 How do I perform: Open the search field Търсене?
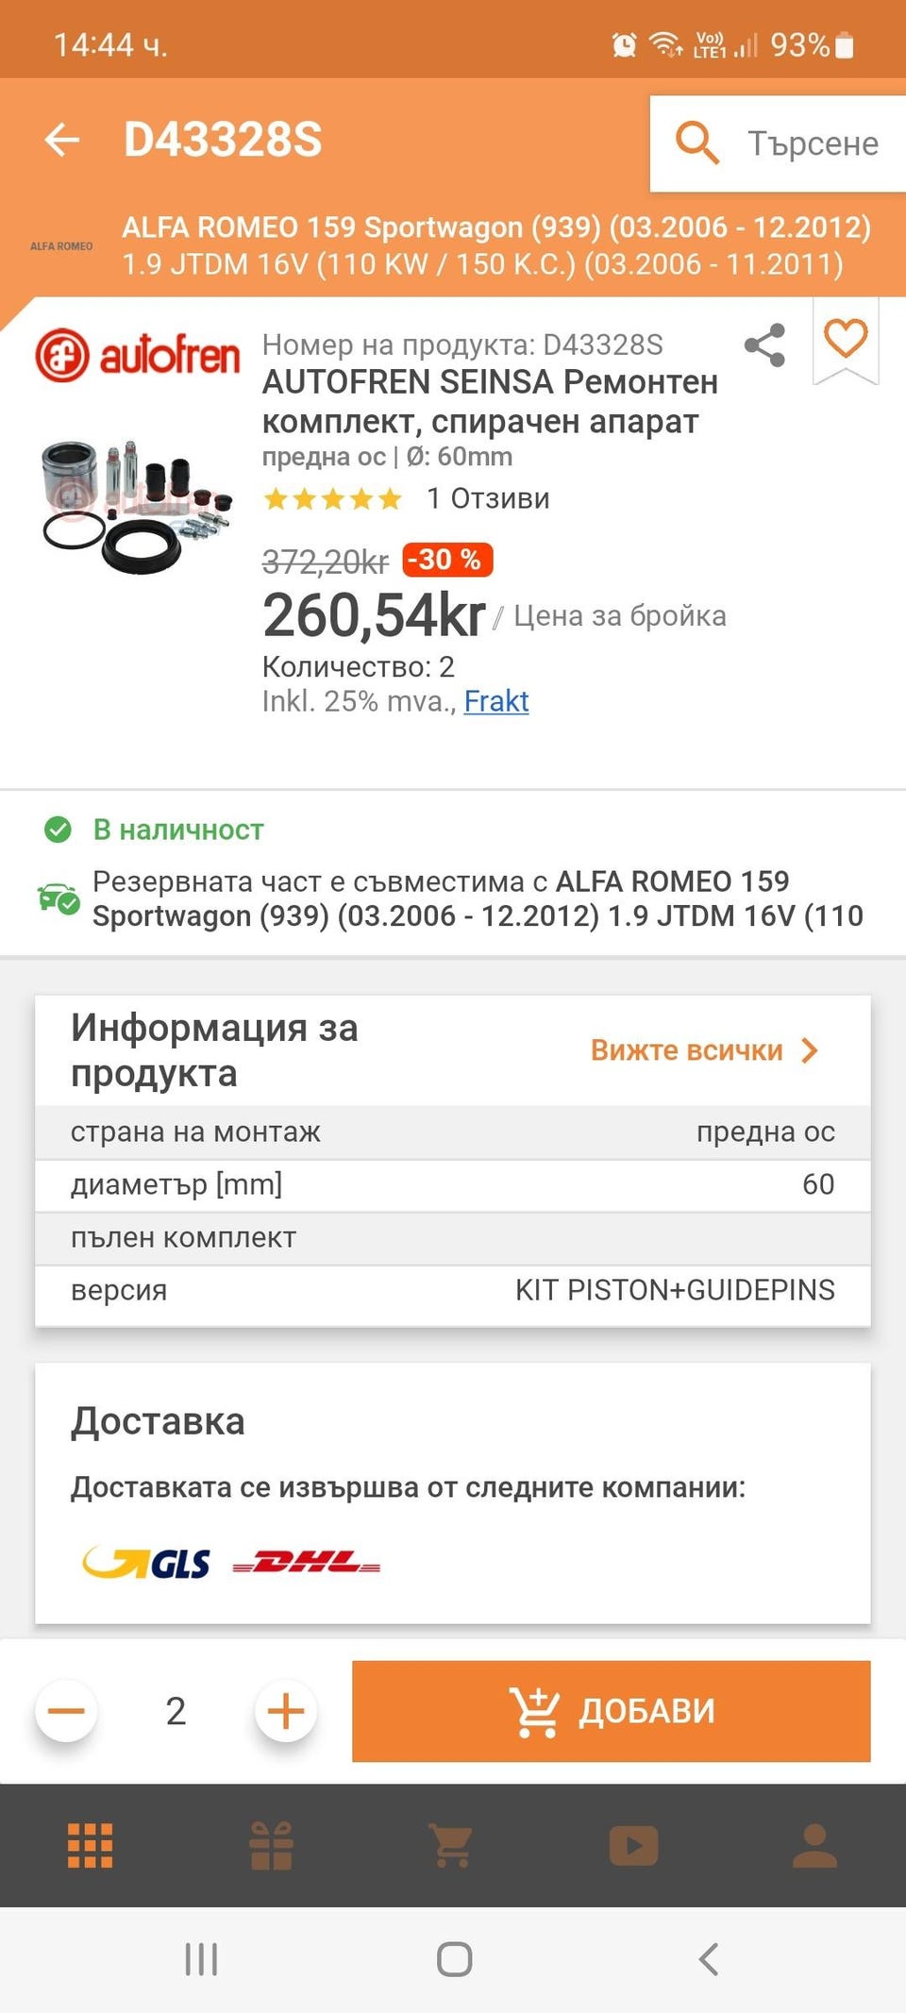[x=778, y=143]
